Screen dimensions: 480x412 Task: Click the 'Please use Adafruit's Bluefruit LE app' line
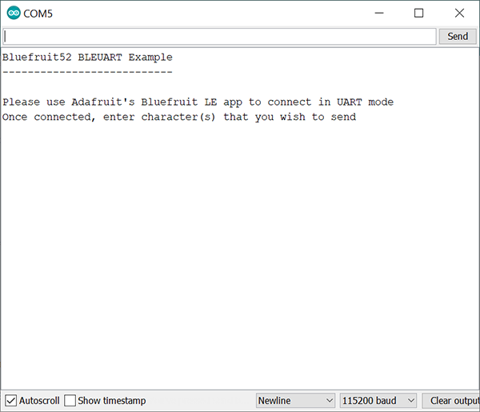coord(198,102)
